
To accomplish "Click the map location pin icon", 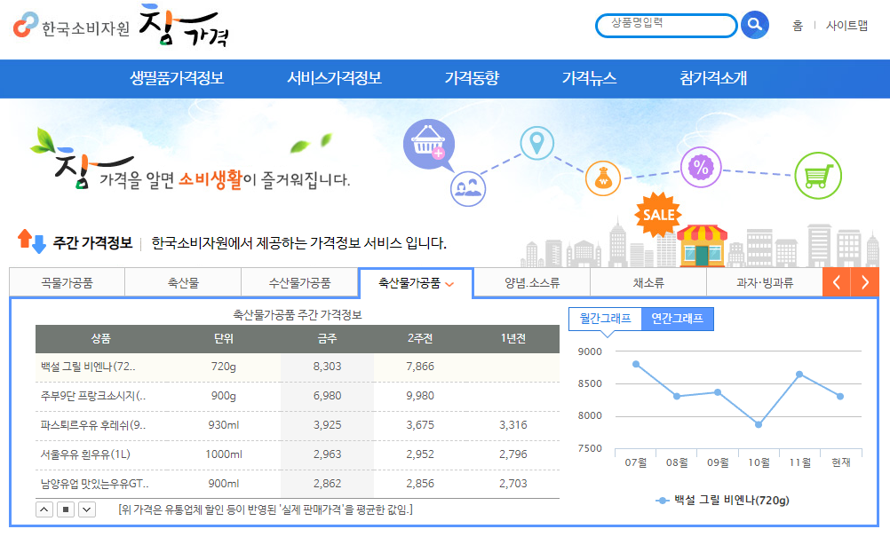I will [x=537, y=143].
